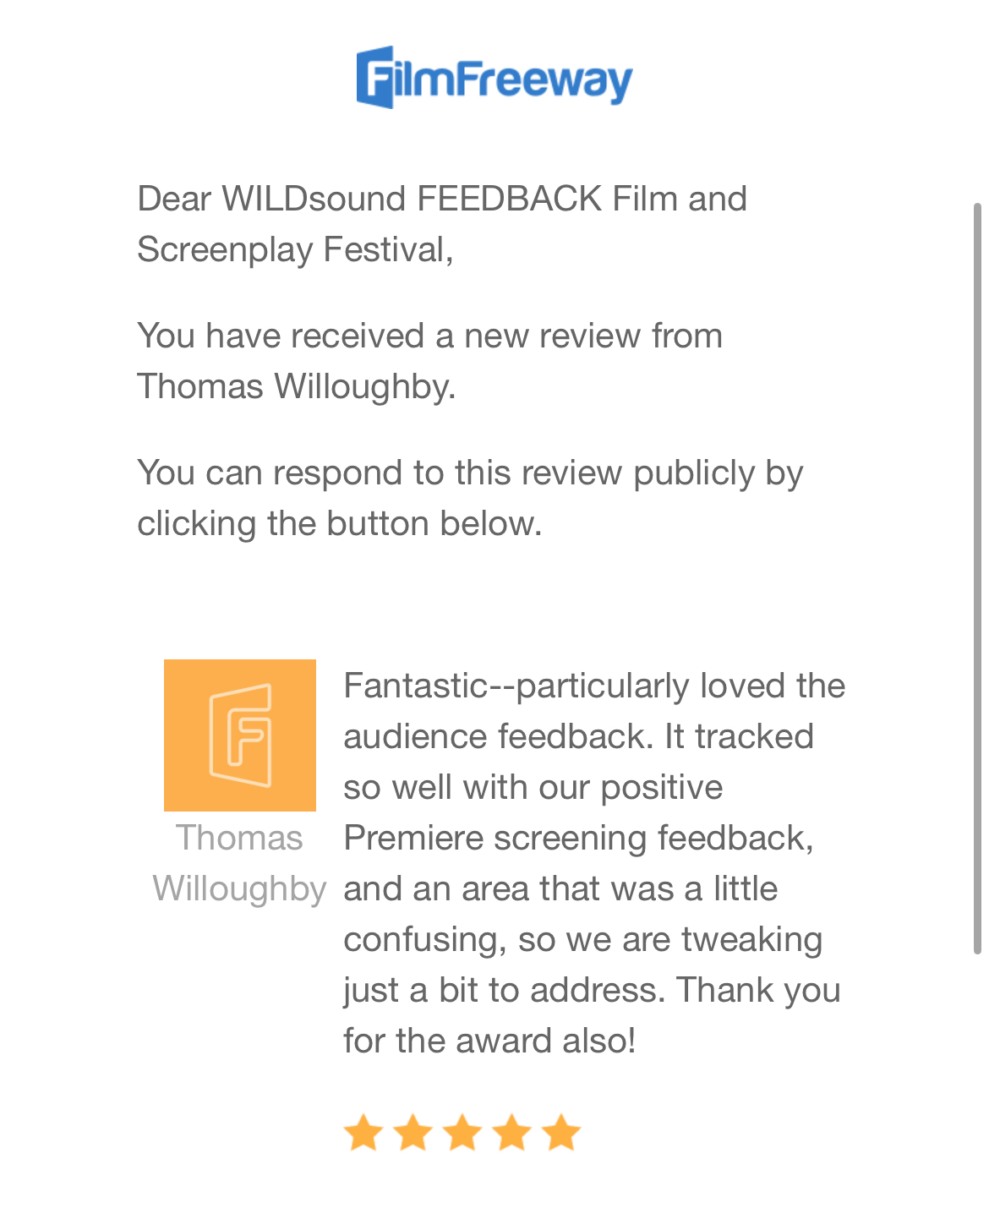Click 'Thomas Willoughby.' in the intro paragraph
Viewport: 989px width, 1208px height.
pos(297,386)
